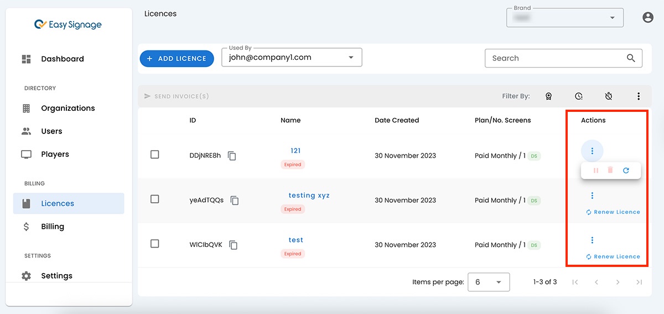Viewport: 664px width, 314px height.
Task: Click Renew Licence for testing xyz
Action: [x=613, y=212]
